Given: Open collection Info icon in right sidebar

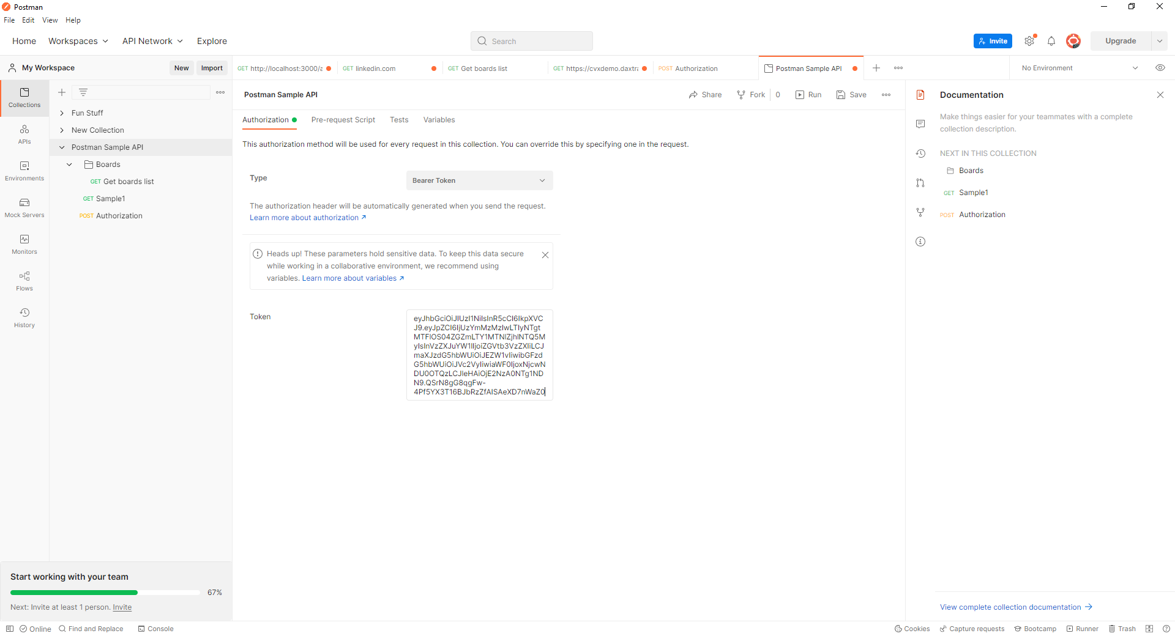Looking at the screenshot, I should point(920,242).
